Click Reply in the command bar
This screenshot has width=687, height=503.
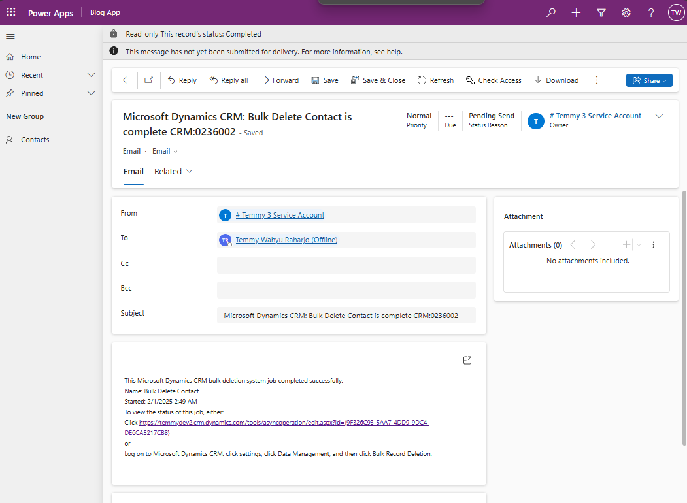(182, 80)
